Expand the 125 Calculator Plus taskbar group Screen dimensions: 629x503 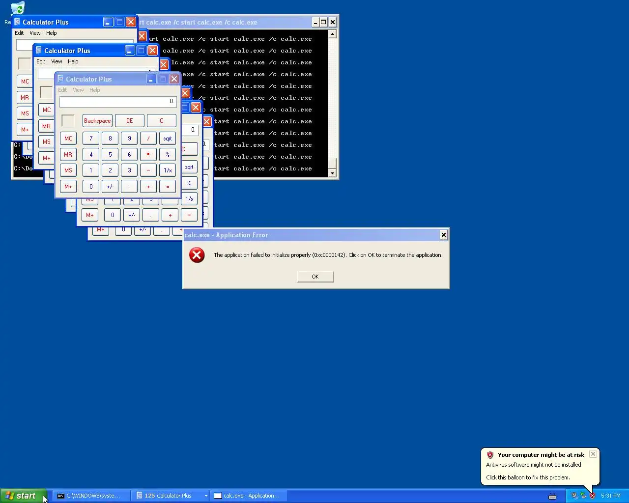171,496
